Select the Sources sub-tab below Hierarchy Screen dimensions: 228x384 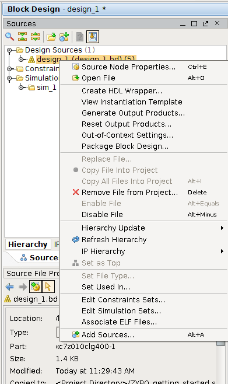39,257
